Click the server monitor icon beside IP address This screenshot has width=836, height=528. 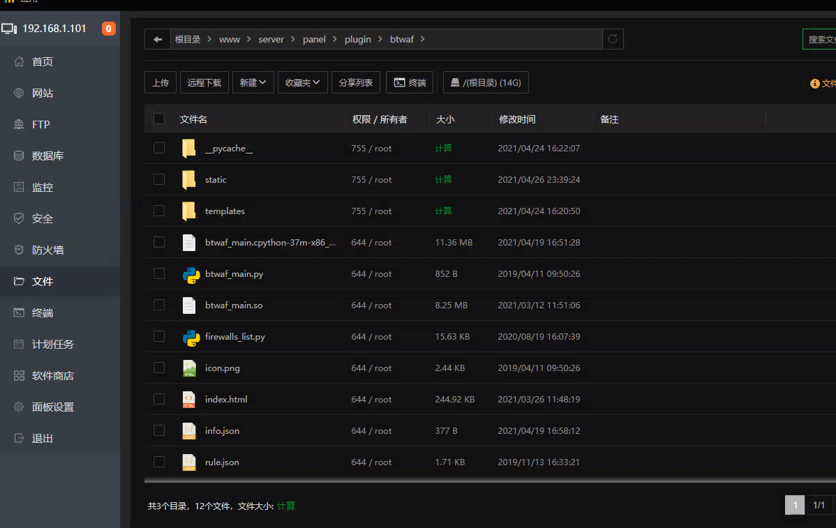pyautogui.click(x=9, y=29)
